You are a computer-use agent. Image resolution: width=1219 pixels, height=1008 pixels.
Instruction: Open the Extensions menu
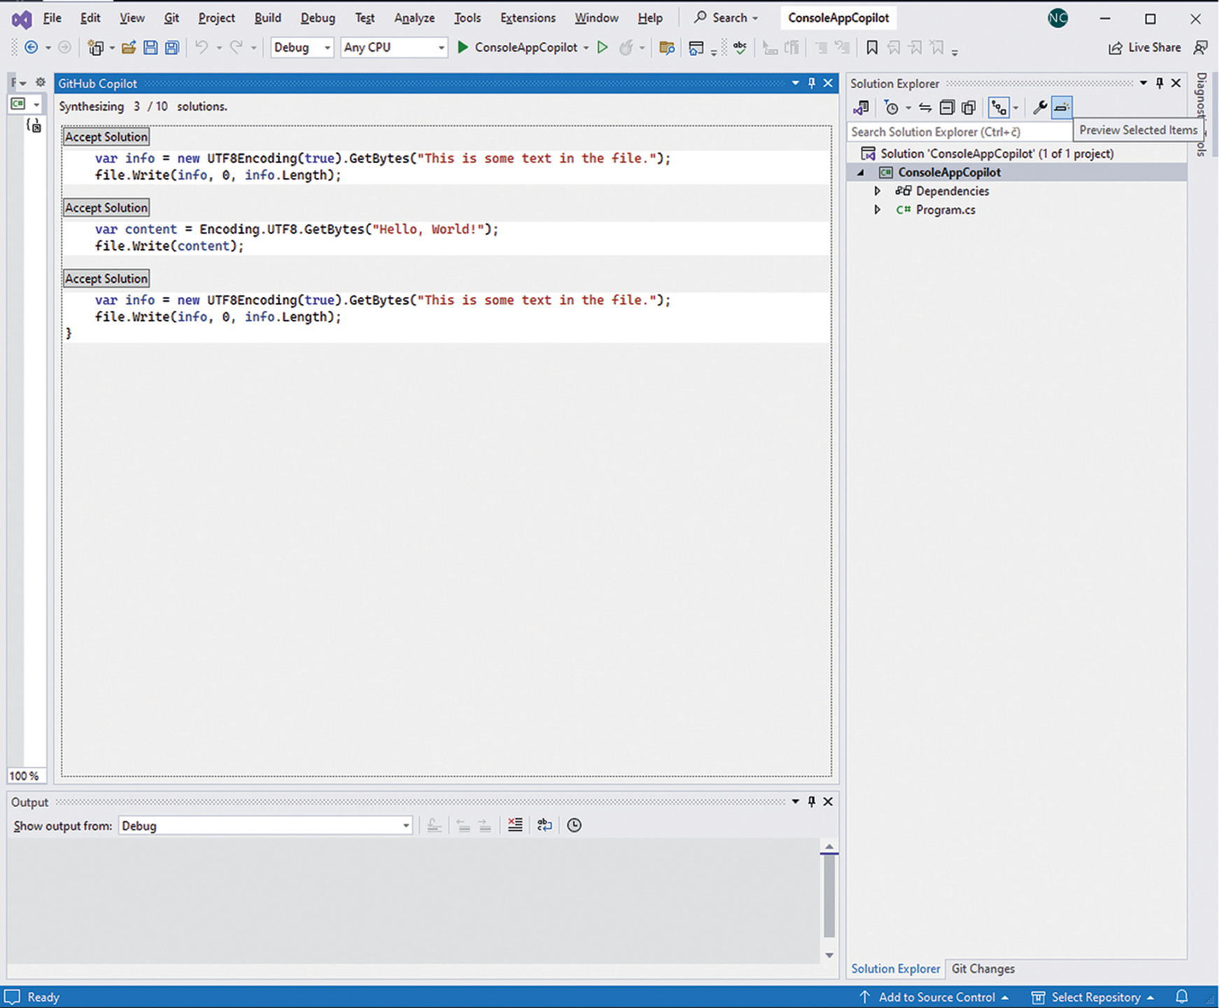coord(528,18)
